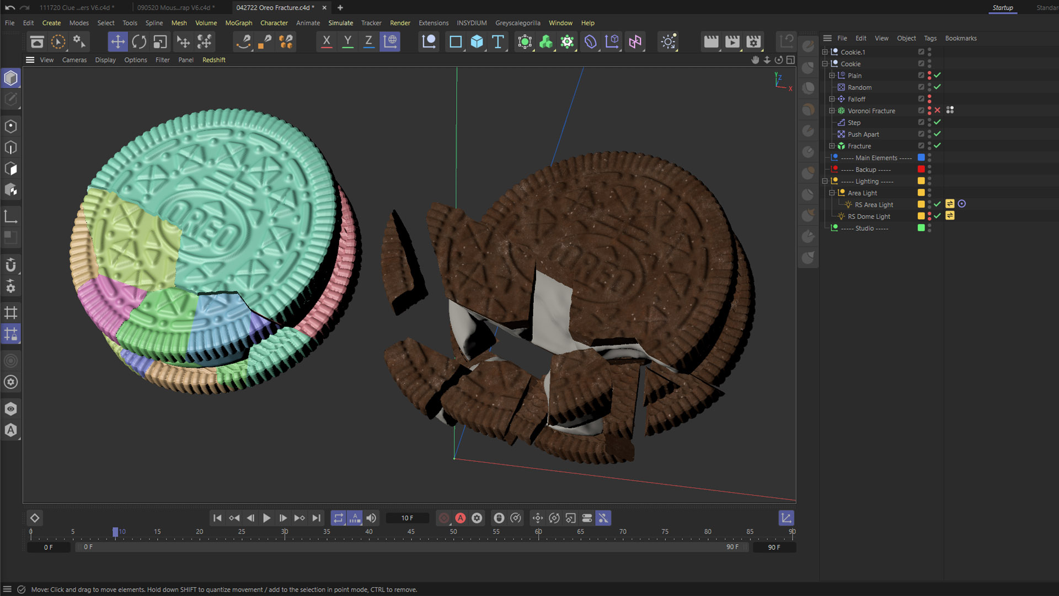Click the Text spline tool icon
The height and width of the screenshot is (596, 1059).
point(498,42)
